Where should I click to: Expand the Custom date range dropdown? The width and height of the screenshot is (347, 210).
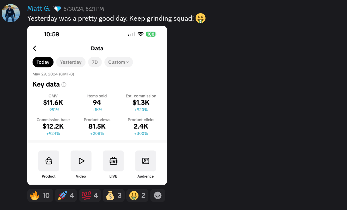[119, 62]
